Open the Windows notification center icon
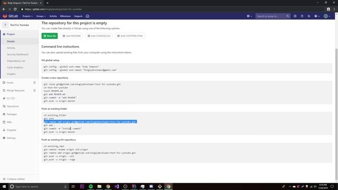The height and width of the screenshot is (190, 338). [x=332, y=186]
